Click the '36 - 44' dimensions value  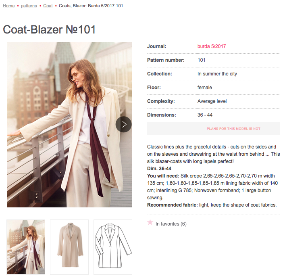pyautogui.click(x=205, y=115)
